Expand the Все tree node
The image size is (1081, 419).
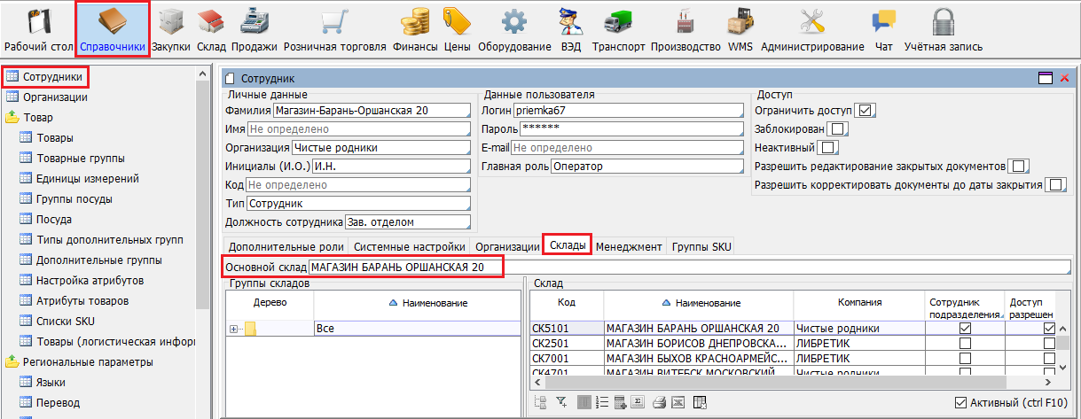235,329
